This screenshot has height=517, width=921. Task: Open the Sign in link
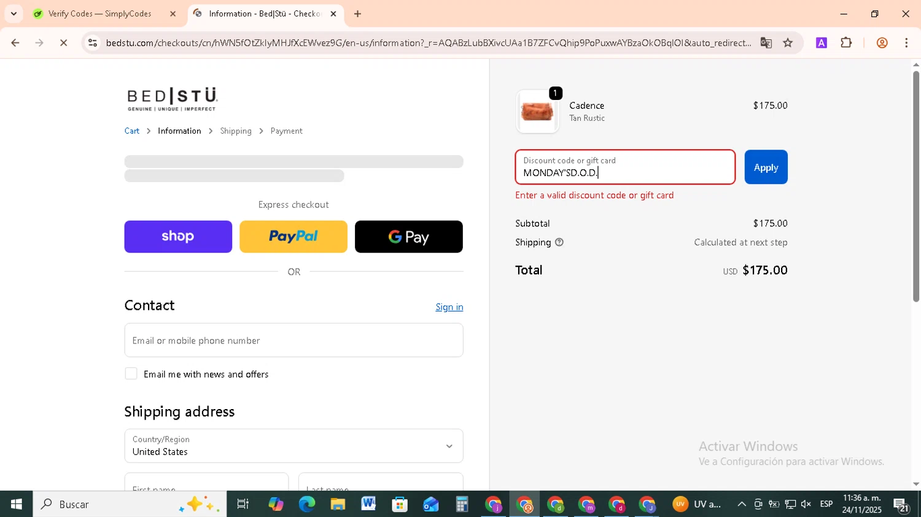[x=449, y=307]
